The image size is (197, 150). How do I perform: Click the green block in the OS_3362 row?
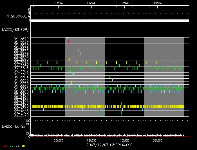(x=70, y=71)
